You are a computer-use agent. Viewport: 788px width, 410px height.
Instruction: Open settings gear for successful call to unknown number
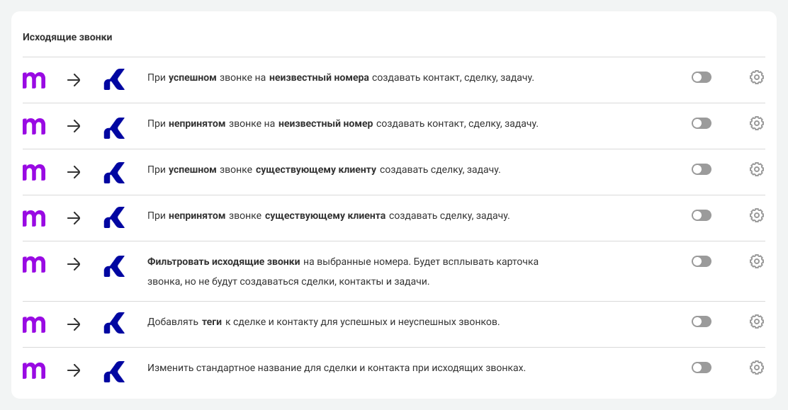[x=756, y=77]
